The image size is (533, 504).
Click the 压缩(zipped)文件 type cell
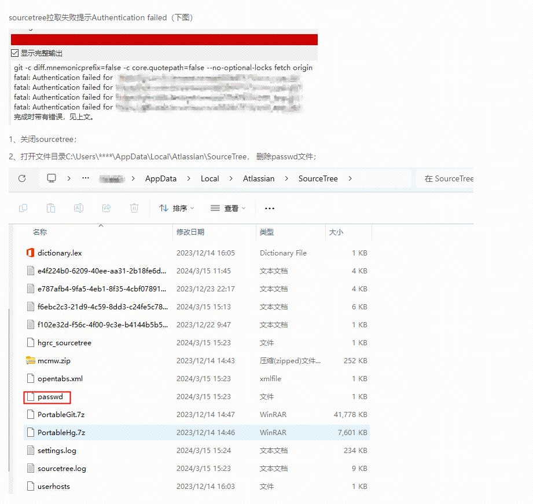291,361
